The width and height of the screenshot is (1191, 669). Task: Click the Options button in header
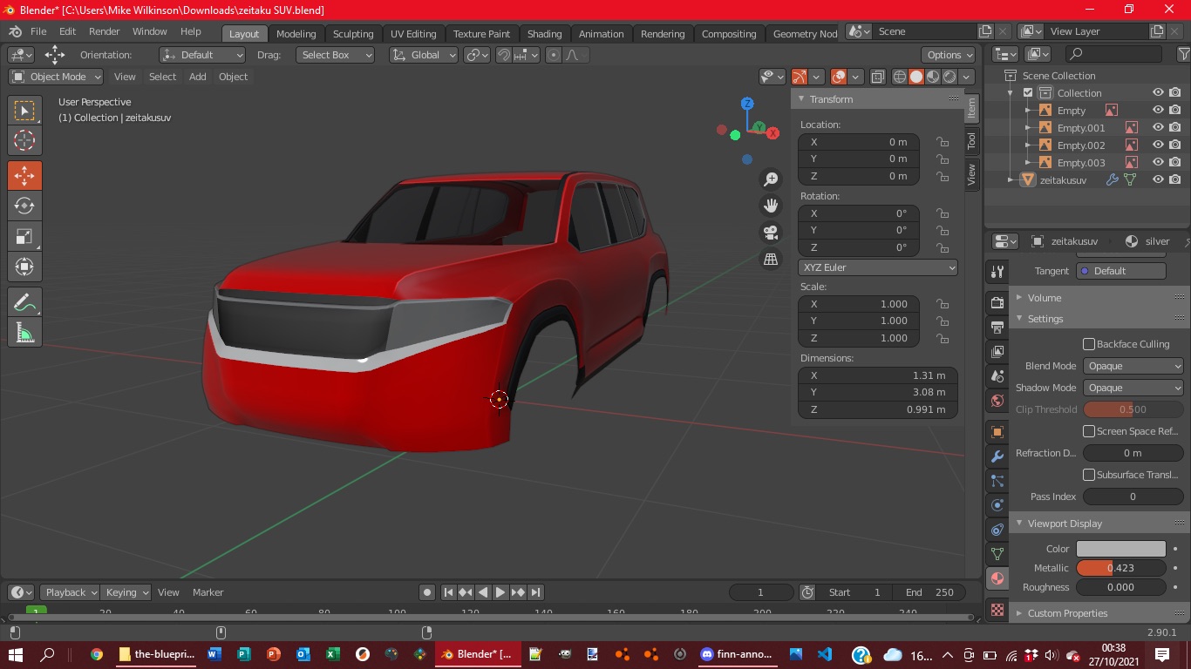(x=949, y=55)
